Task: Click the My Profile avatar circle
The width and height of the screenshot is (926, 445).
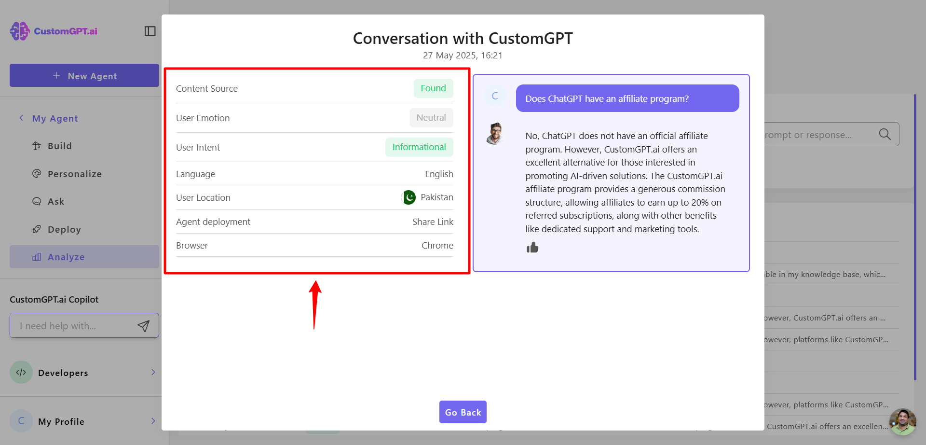Action: 21,421
